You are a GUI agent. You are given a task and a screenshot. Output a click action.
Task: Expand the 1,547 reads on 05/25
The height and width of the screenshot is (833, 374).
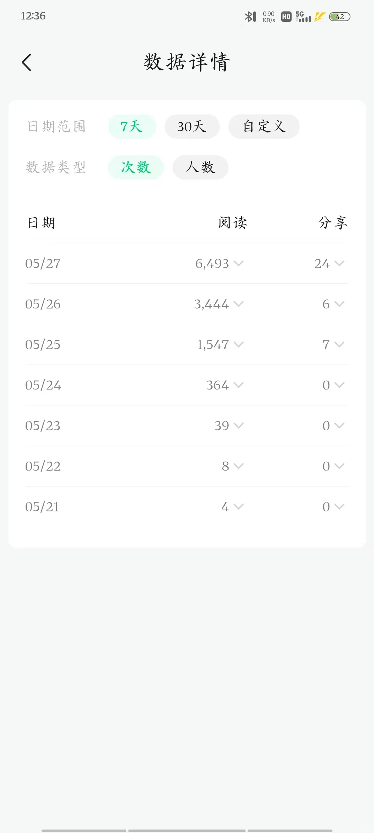220,344
